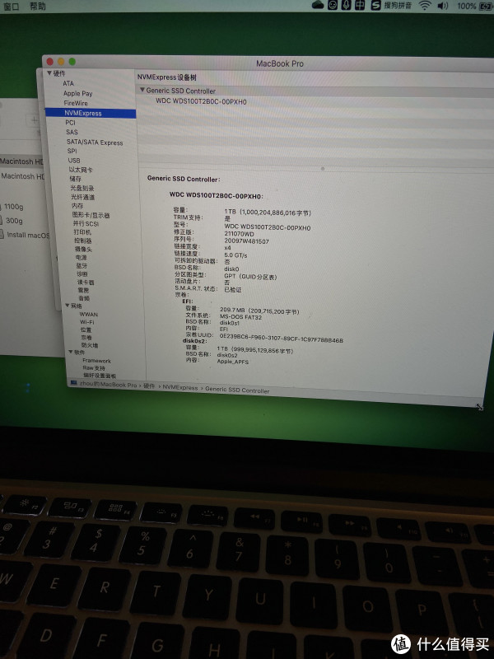The height and width of the screenshot is (659, 494).
Task: Click the computer icon in the path bar
Action: coord(74,385)
